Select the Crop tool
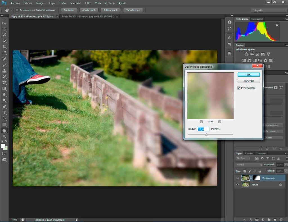This screenshot has width=288, height=222. 4,47
